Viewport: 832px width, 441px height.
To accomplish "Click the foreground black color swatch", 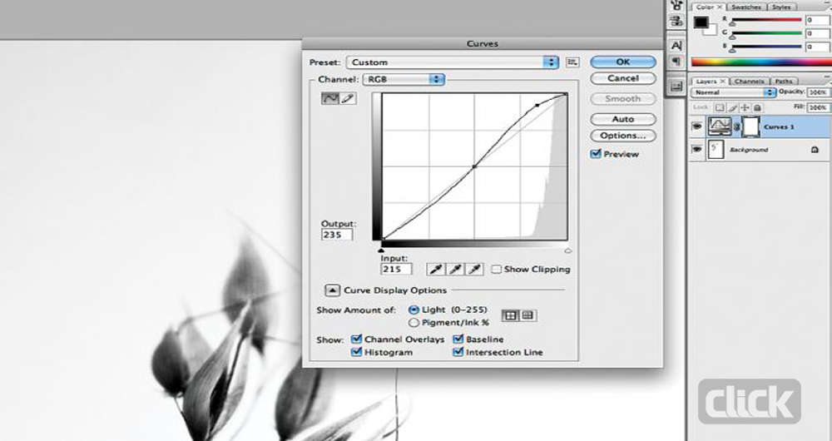I will click(x=701, y=22).
